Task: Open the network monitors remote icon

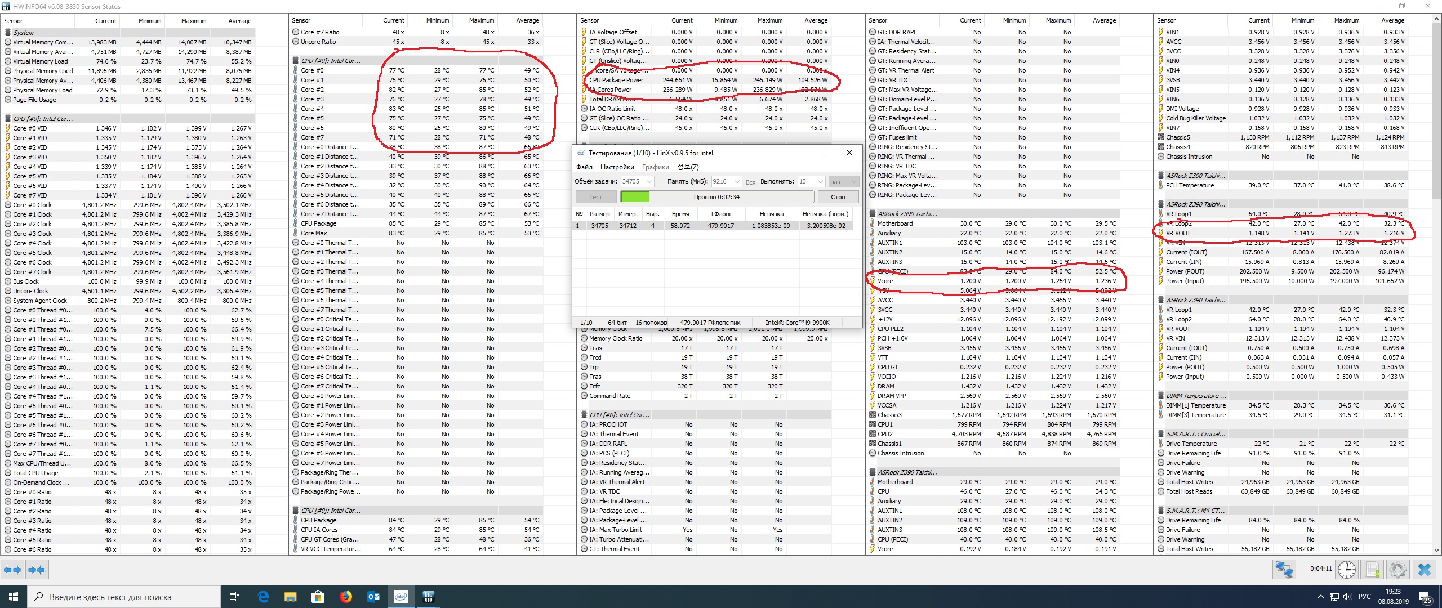Action: pos(1284,570)
